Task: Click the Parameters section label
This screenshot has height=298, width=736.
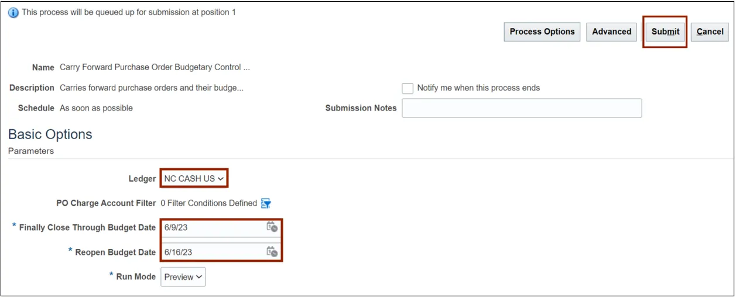Action: 31,151
